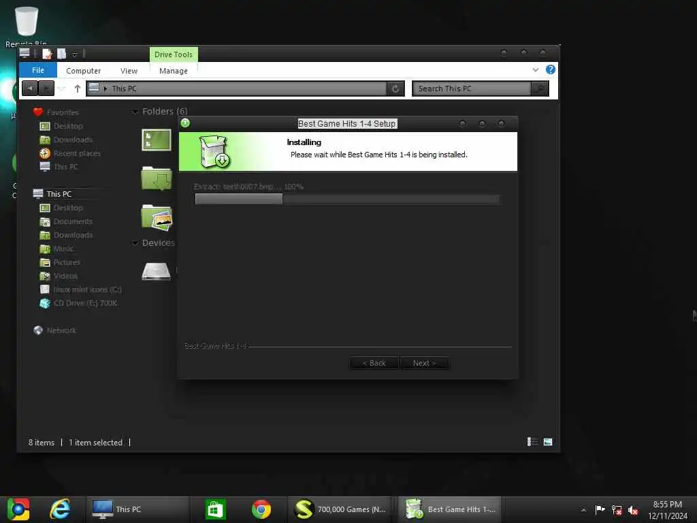Open Action Center flag icon
This screenshot has width=697, height=523.
600,509
